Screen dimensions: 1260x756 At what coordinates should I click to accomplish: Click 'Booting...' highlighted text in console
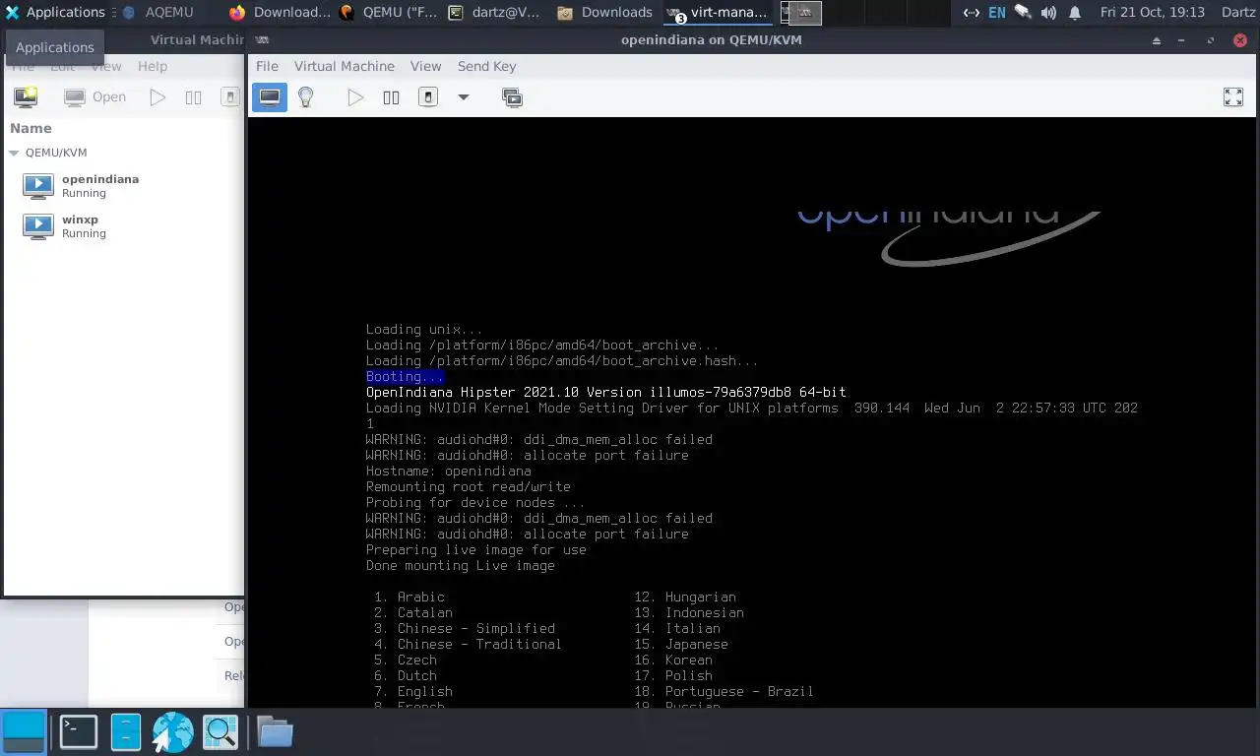(x=405, y=376)
